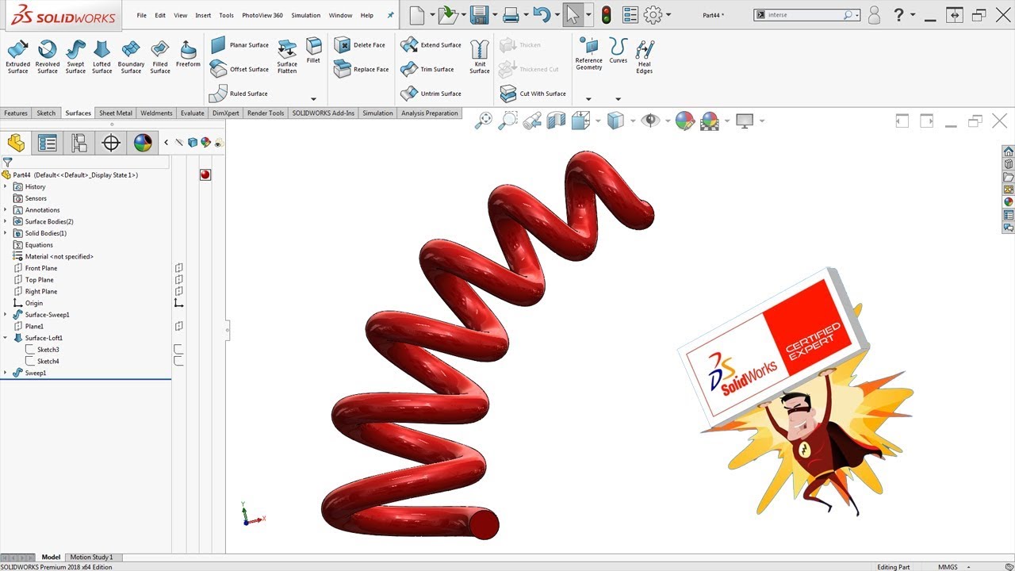Open the DisplayManager tab
The image size is (1015, 571).
[143, 143]
